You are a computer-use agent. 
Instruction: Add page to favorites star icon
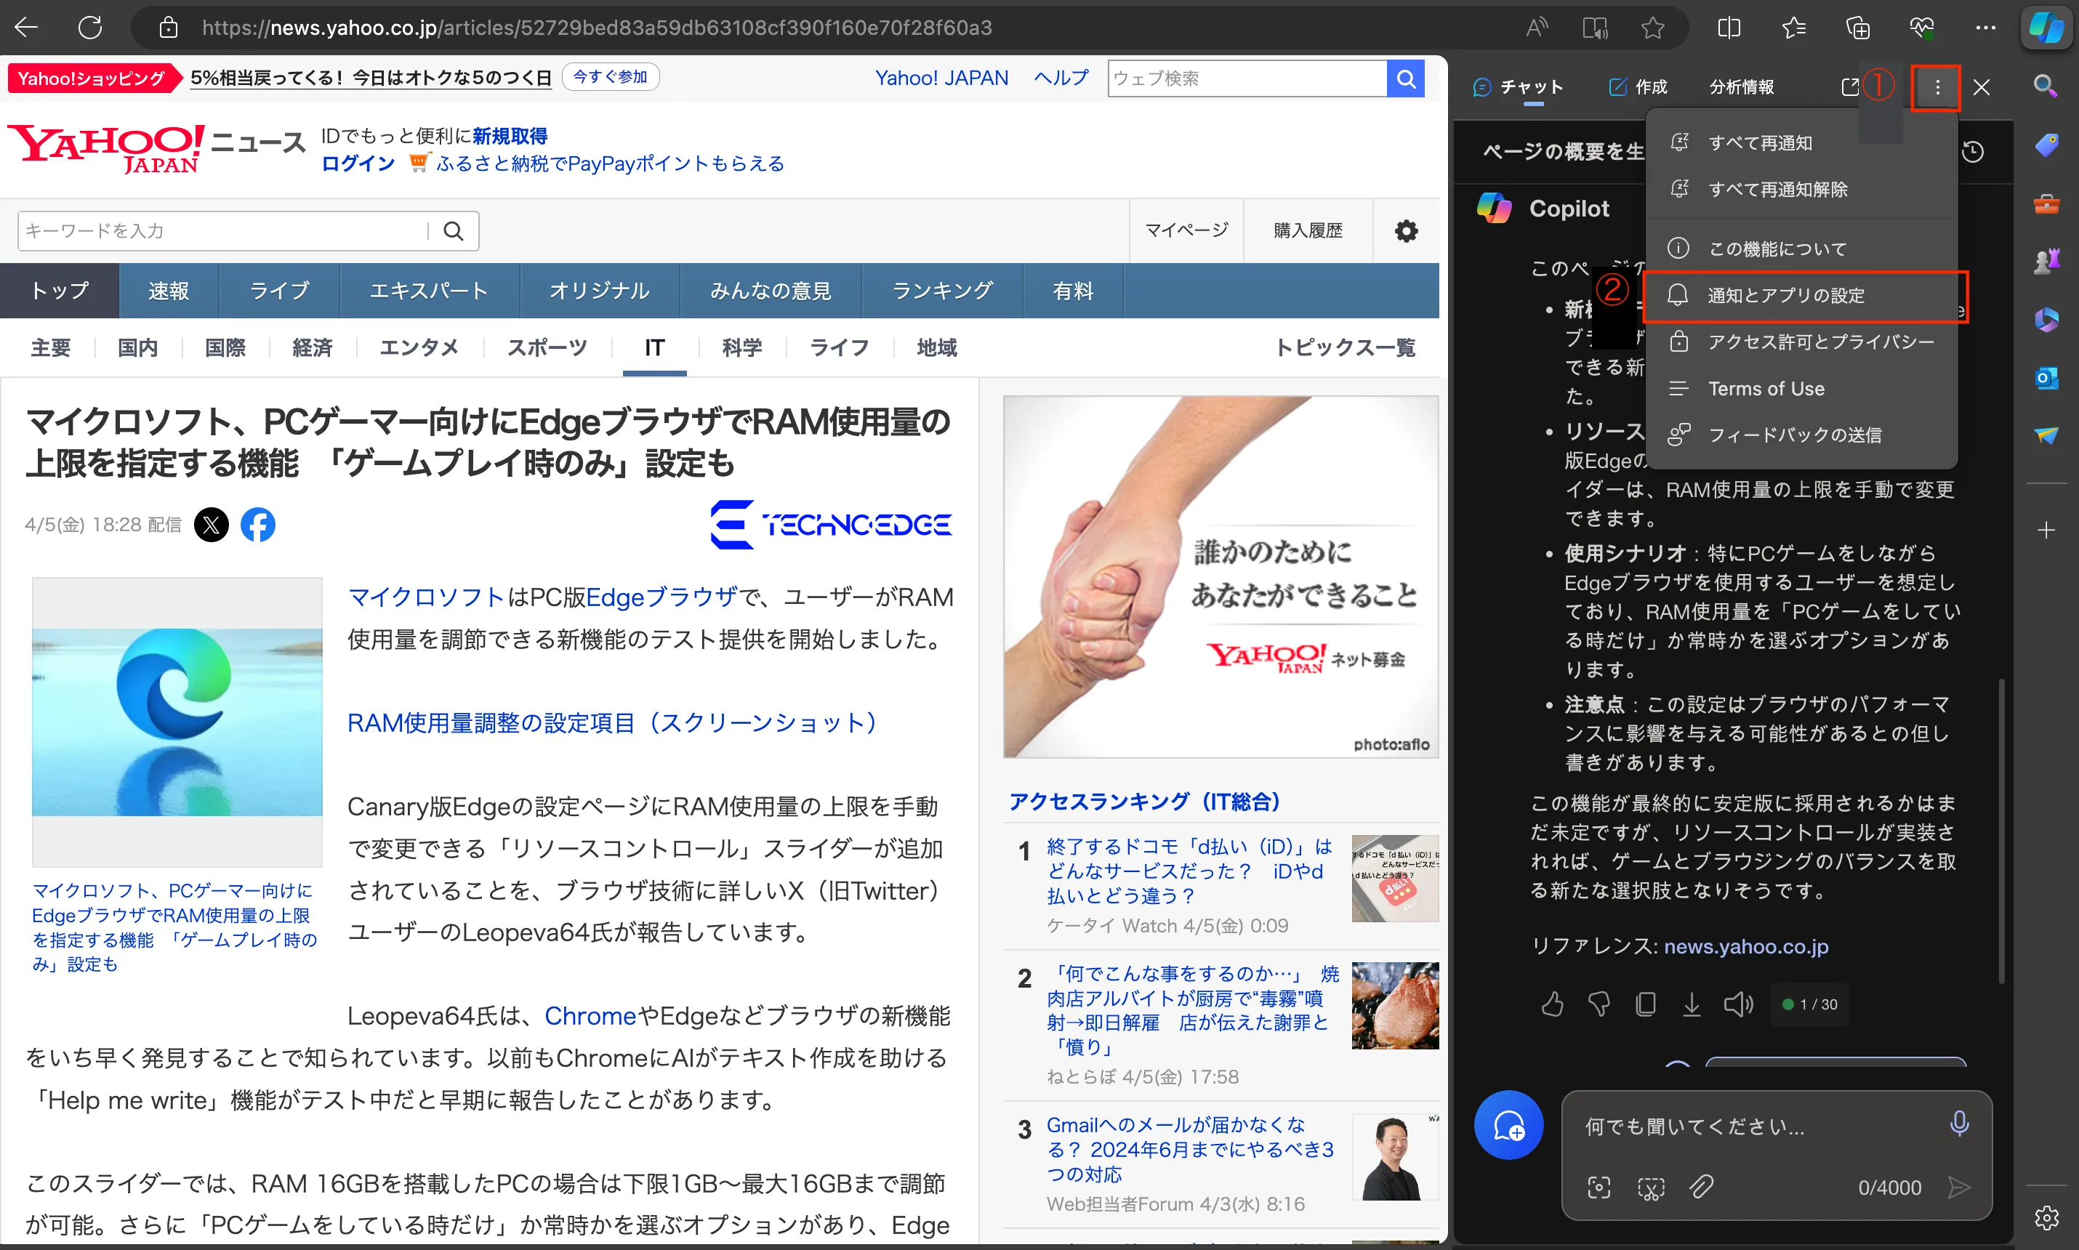[x=1653, y=28]
